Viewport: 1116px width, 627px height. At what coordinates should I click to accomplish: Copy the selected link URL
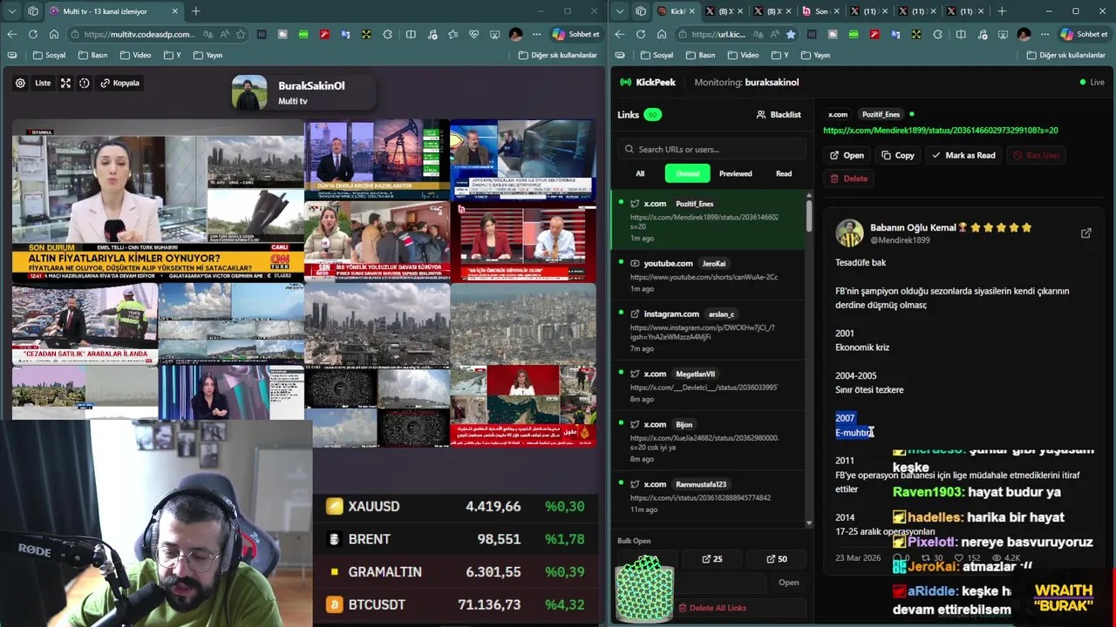[x=898, y=155]
